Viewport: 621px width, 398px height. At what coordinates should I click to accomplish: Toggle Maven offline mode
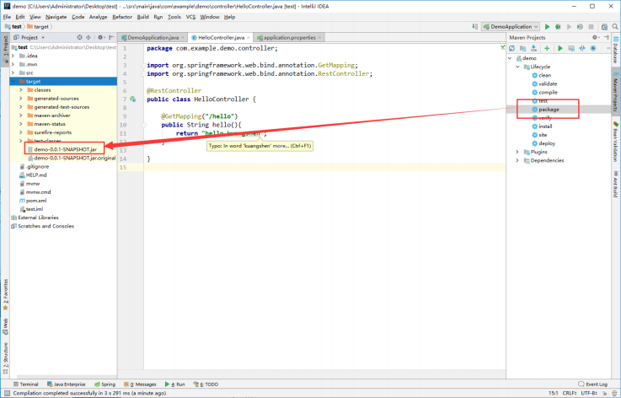581,48
